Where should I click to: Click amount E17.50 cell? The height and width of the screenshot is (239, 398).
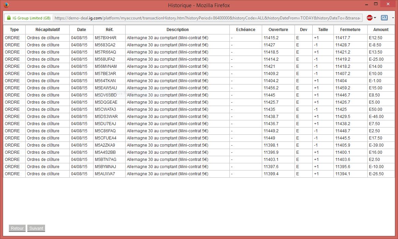(x=381, y=138)
